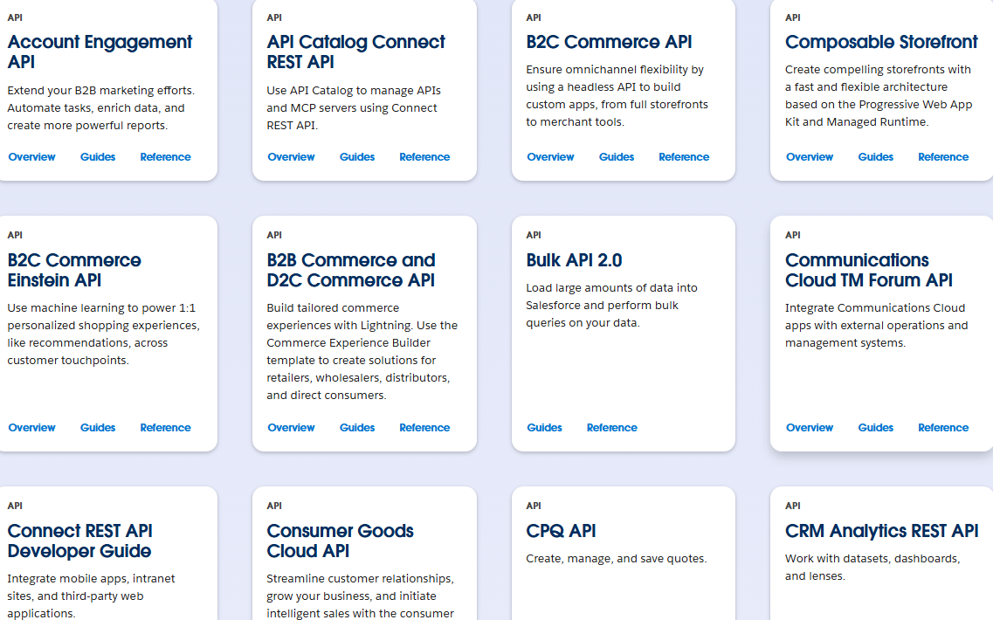Image resolution: width=993 pixels, height=620 pixels.
Task: Click 'Extend your B2B marketing efforts' description
Action: (100, 108)
